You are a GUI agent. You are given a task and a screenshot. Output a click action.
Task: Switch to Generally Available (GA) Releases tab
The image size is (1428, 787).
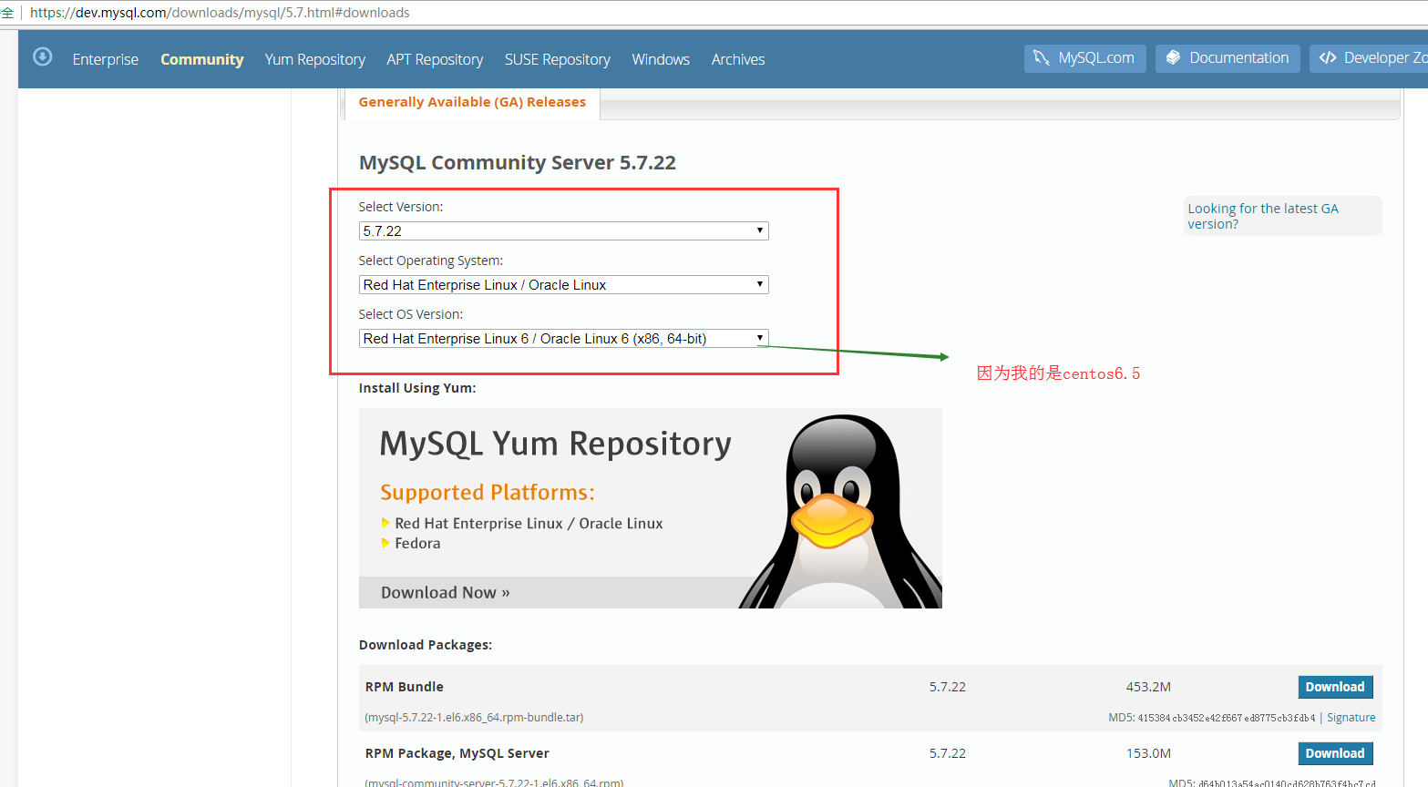(x=472, y=102)
